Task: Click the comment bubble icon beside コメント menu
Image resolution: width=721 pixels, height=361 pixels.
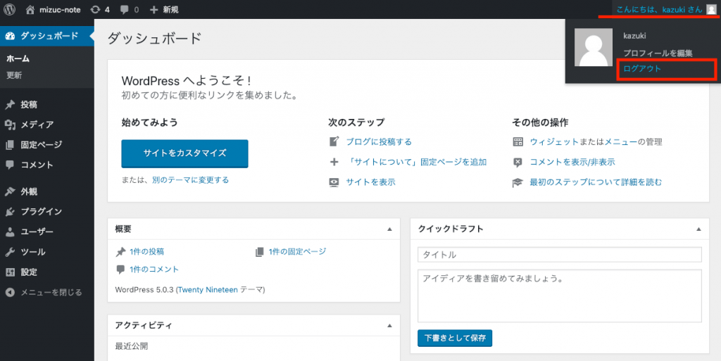Action: (x=10, y=165)
